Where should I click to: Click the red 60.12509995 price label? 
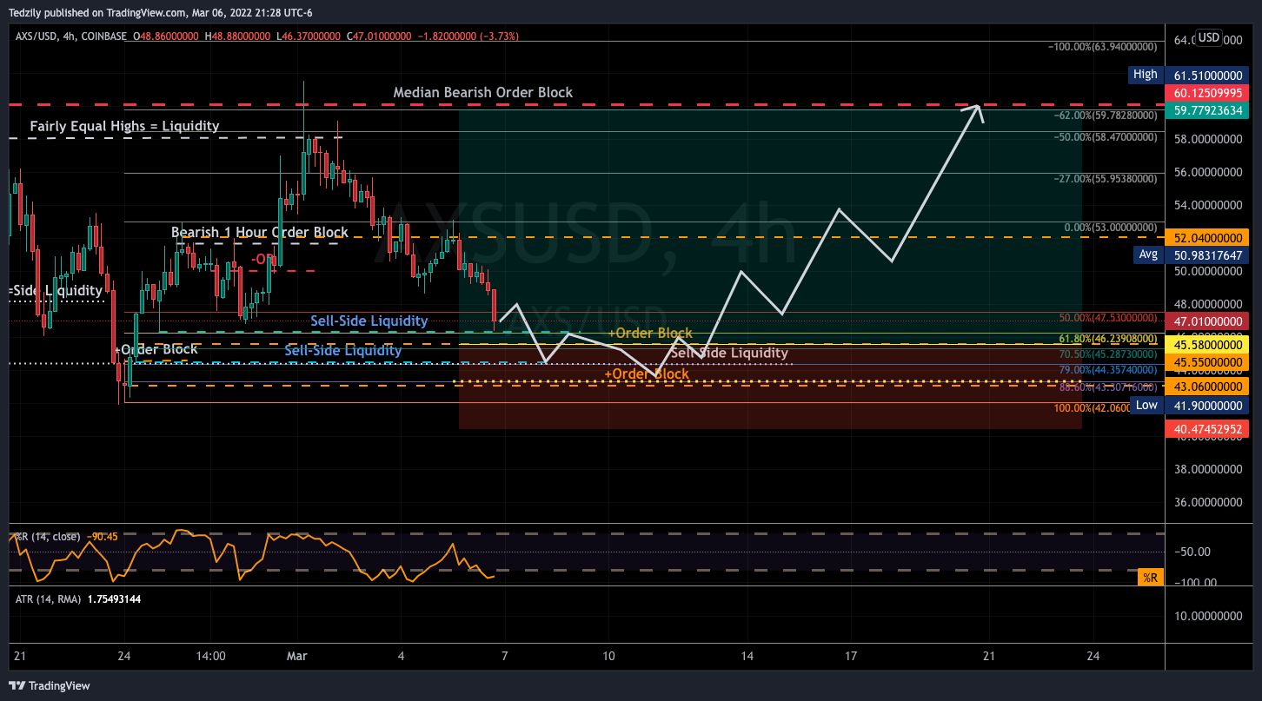(1208, 93)
